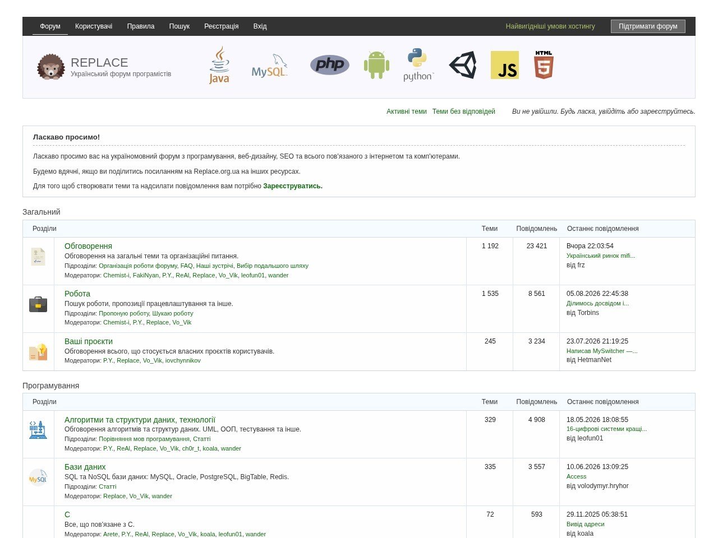This screenshot has height=538, width=718.
Task: Open Алгоритми та структури даних section
Action: coord(140,420)
